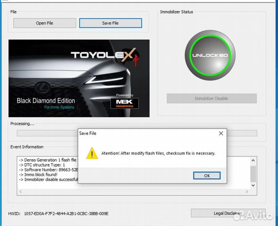Click the event log scroll down arrow
The width and height of the screenshot is (278, 226).
pyautogui.click(x=253, y=185)
